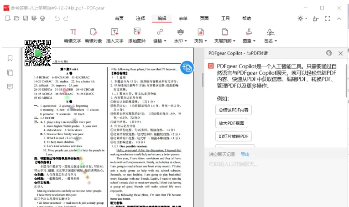Click 清空聊天记录 to clear chat
Screen dimensions: 349x207
pos(222,154)
